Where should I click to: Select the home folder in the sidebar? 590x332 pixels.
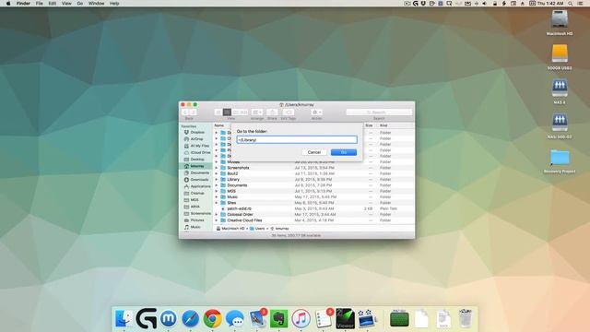195,166
